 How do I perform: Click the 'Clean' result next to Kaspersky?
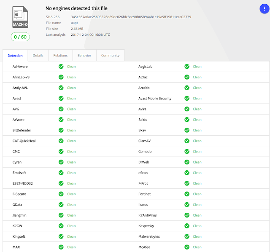(x=197, y=226)
